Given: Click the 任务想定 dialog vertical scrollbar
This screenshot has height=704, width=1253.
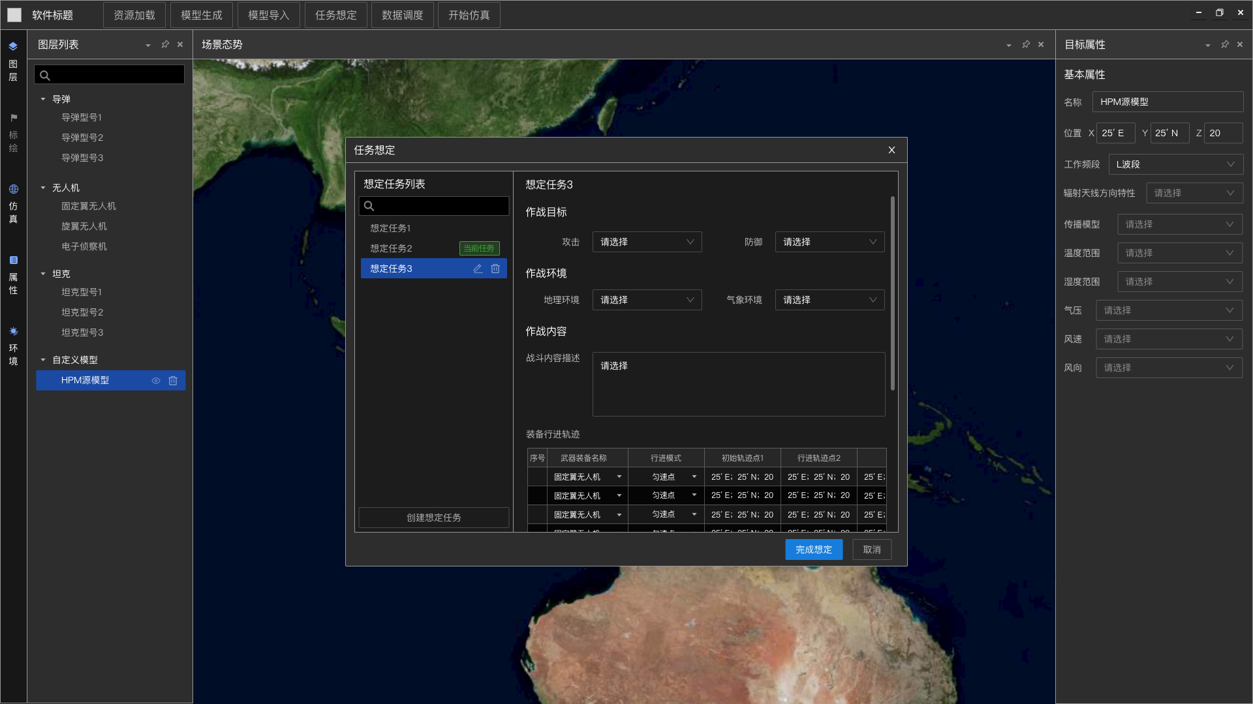Looking at the screenshot, I should pos(893,293).
